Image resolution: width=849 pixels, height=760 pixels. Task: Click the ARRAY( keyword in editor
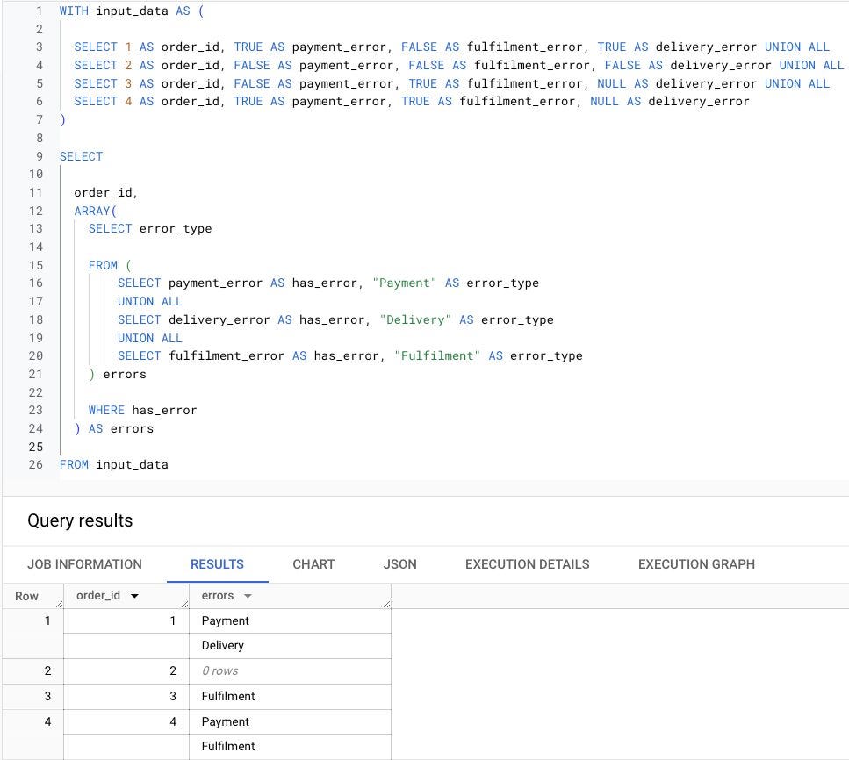point(96,211)
